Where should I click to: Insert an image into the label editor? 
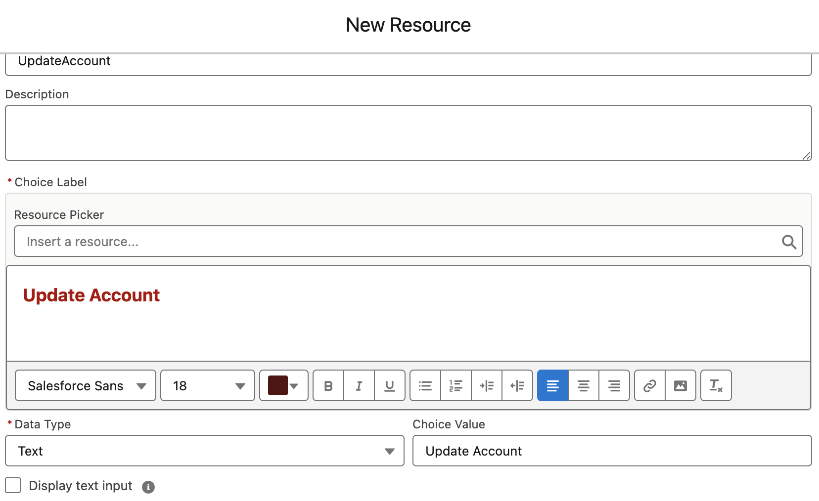coord(681,386)
